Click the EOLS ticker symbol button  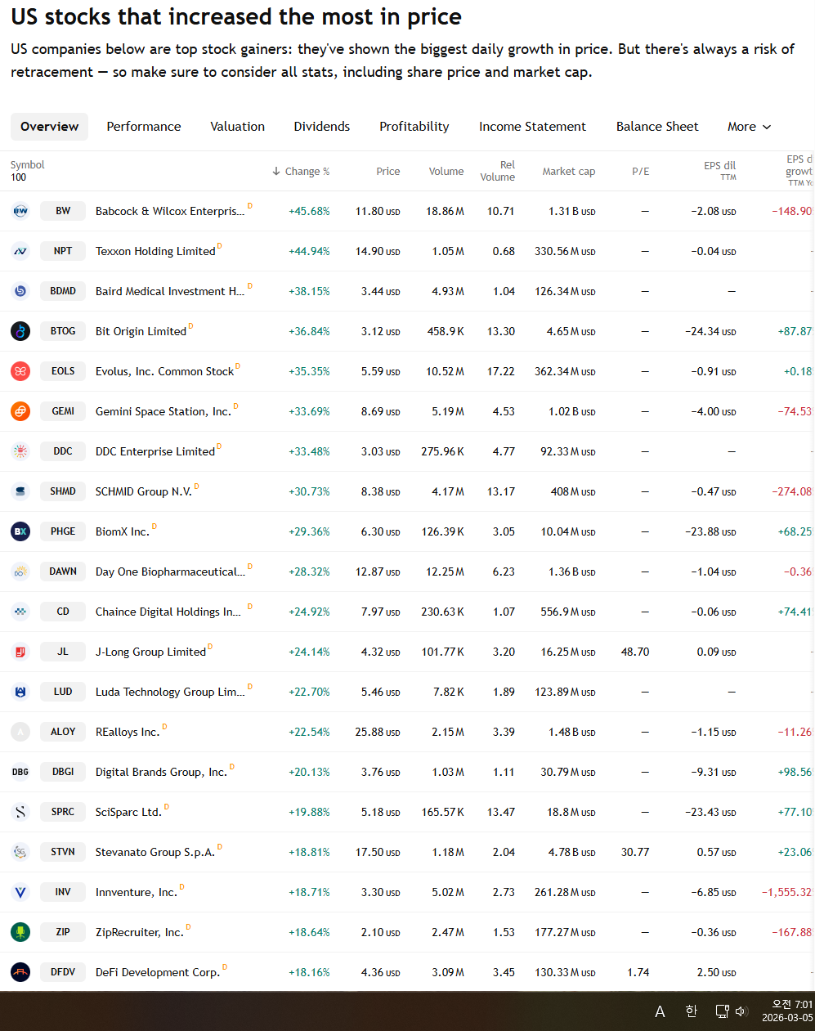pos(63,371)
